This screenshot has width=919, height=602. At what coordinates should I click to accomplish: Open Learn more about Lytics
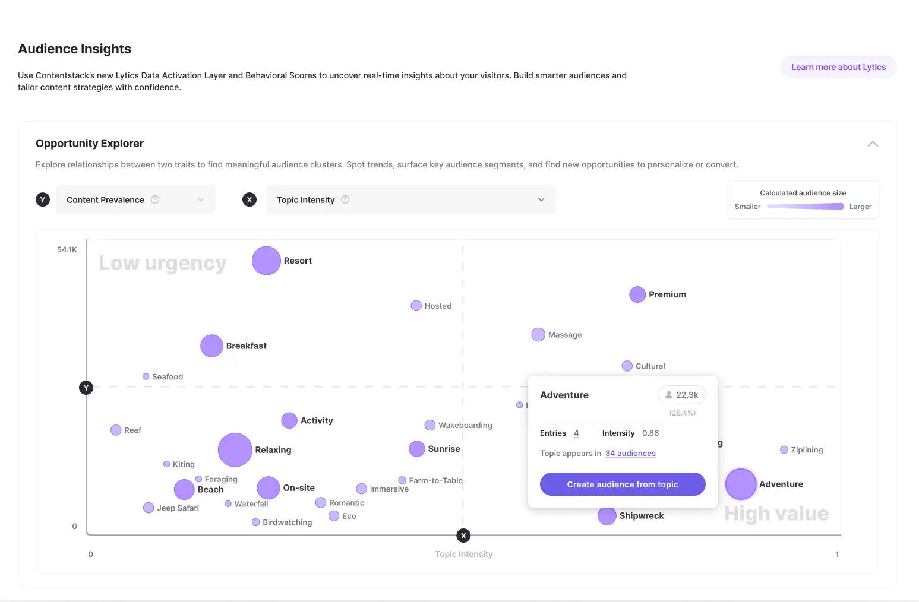tap(838, 67)
